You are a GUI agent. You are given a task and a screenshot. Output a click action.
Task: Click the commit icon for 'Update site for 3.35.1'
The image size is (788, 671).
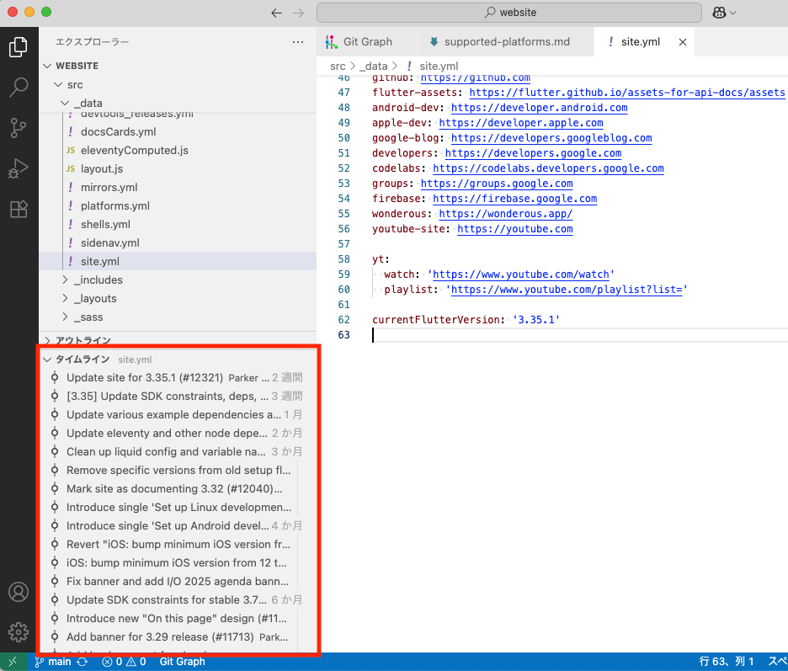point(55,377)
